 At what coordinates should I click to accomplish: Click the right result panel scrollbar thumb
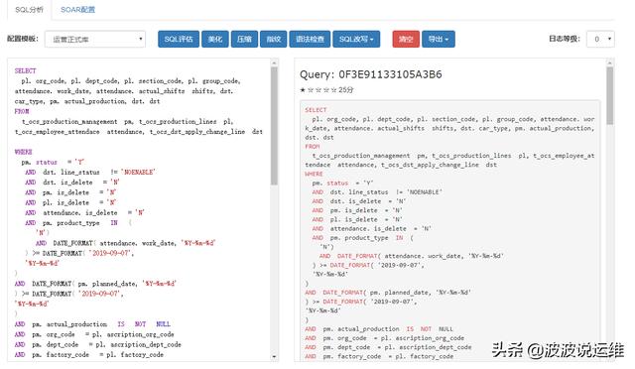coord(609,96)
